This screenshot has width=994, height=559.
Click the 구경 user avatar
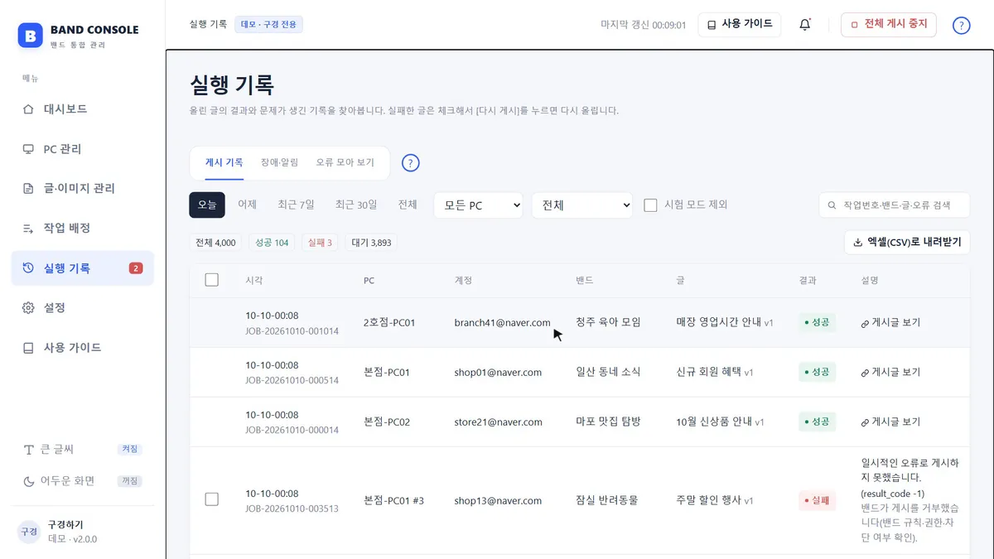(29, 532)
